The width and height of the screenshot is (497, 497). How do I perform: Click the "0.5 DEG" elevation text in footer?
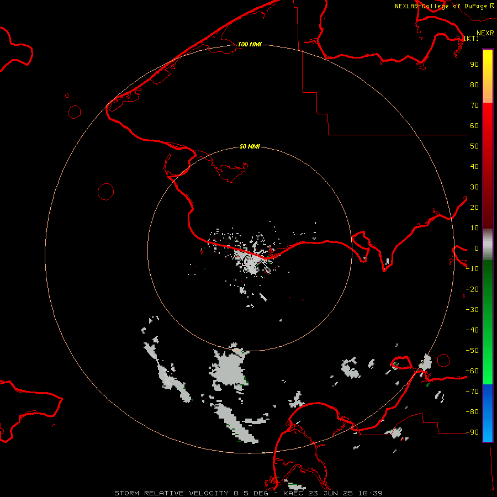click(x=251, y=493)
